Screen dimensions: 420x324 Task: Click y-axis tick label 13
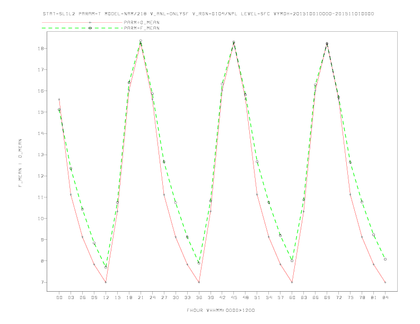click(41, 155)
